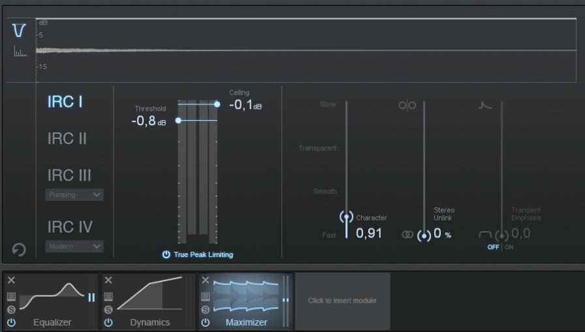The image size is (585, 332).
Task: Open the Equalizer module preset icon
Action: (11, 296)
